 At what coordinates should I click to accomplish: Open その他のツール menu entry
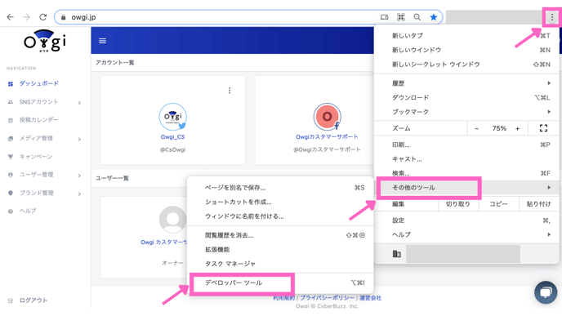tap(466, 187)
